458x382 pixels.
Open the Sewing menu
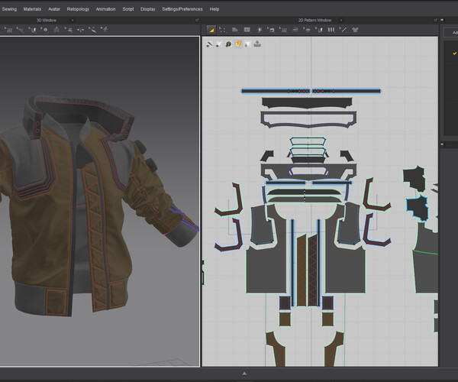point(9,8)
